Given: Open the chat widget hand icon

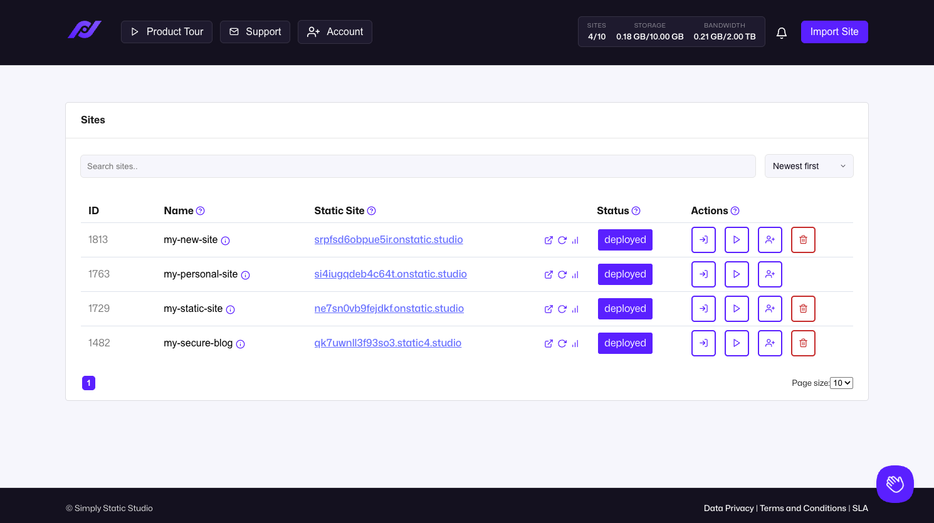Looking at the screenshot, I should coord(895,484).
